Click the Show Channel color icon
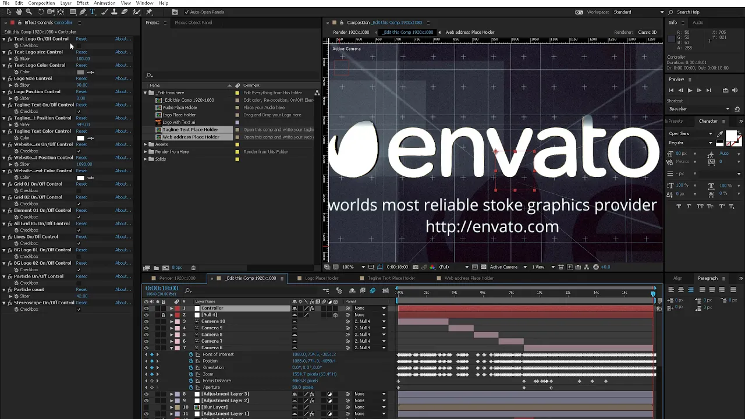The image size is (745, 419). (432, 267)
